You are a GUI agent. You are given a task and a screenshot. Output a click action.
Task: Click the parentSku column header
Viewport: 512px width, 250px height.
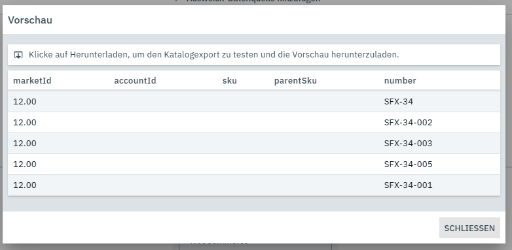295,80
